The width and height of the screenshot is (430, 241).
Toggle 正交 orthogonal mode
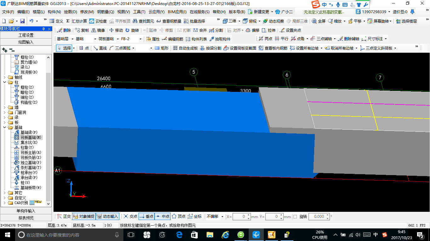pos(64,217)
